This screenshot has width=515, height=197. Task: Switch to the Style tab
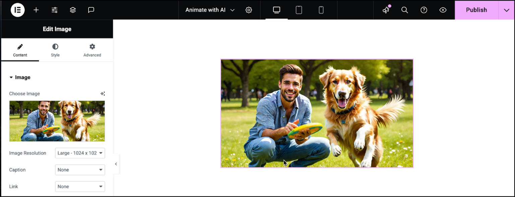pos(55,50)
